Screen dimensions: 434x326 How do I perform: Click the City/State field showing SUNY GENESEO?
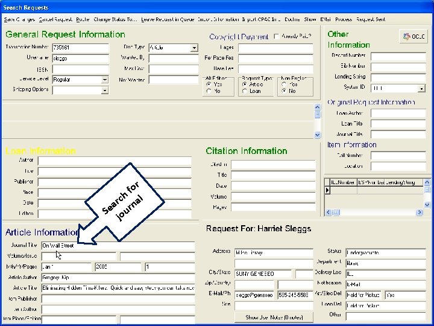[263, 274]
